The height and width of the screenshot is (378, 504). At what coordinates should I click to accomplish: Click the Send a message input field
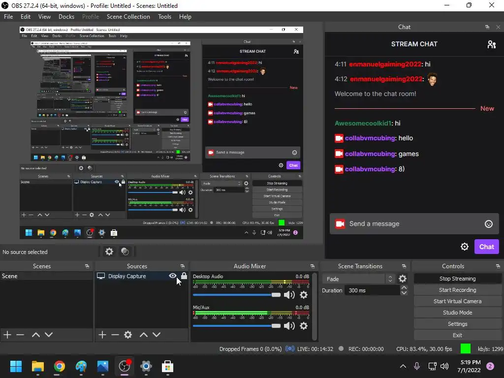click(414, 224)
